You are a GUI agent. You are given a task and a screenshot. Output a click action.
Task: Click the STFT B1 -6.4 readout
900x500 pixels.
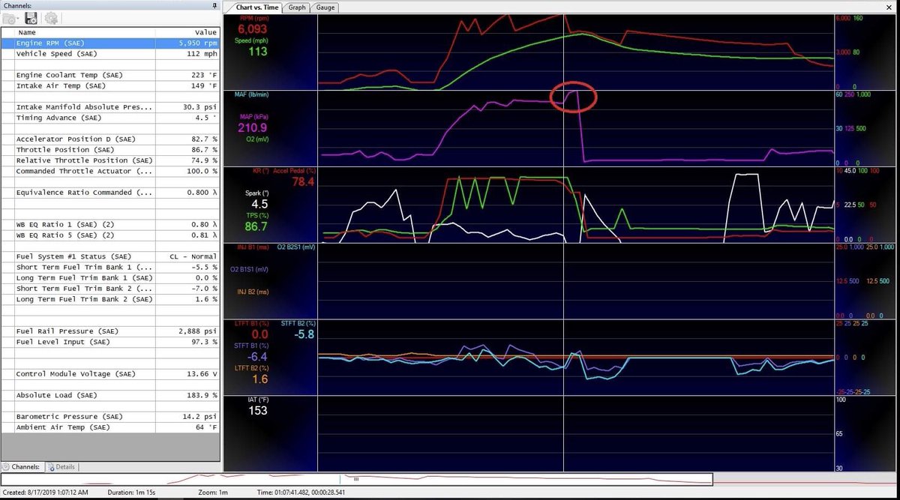click(x=257, y=357)
